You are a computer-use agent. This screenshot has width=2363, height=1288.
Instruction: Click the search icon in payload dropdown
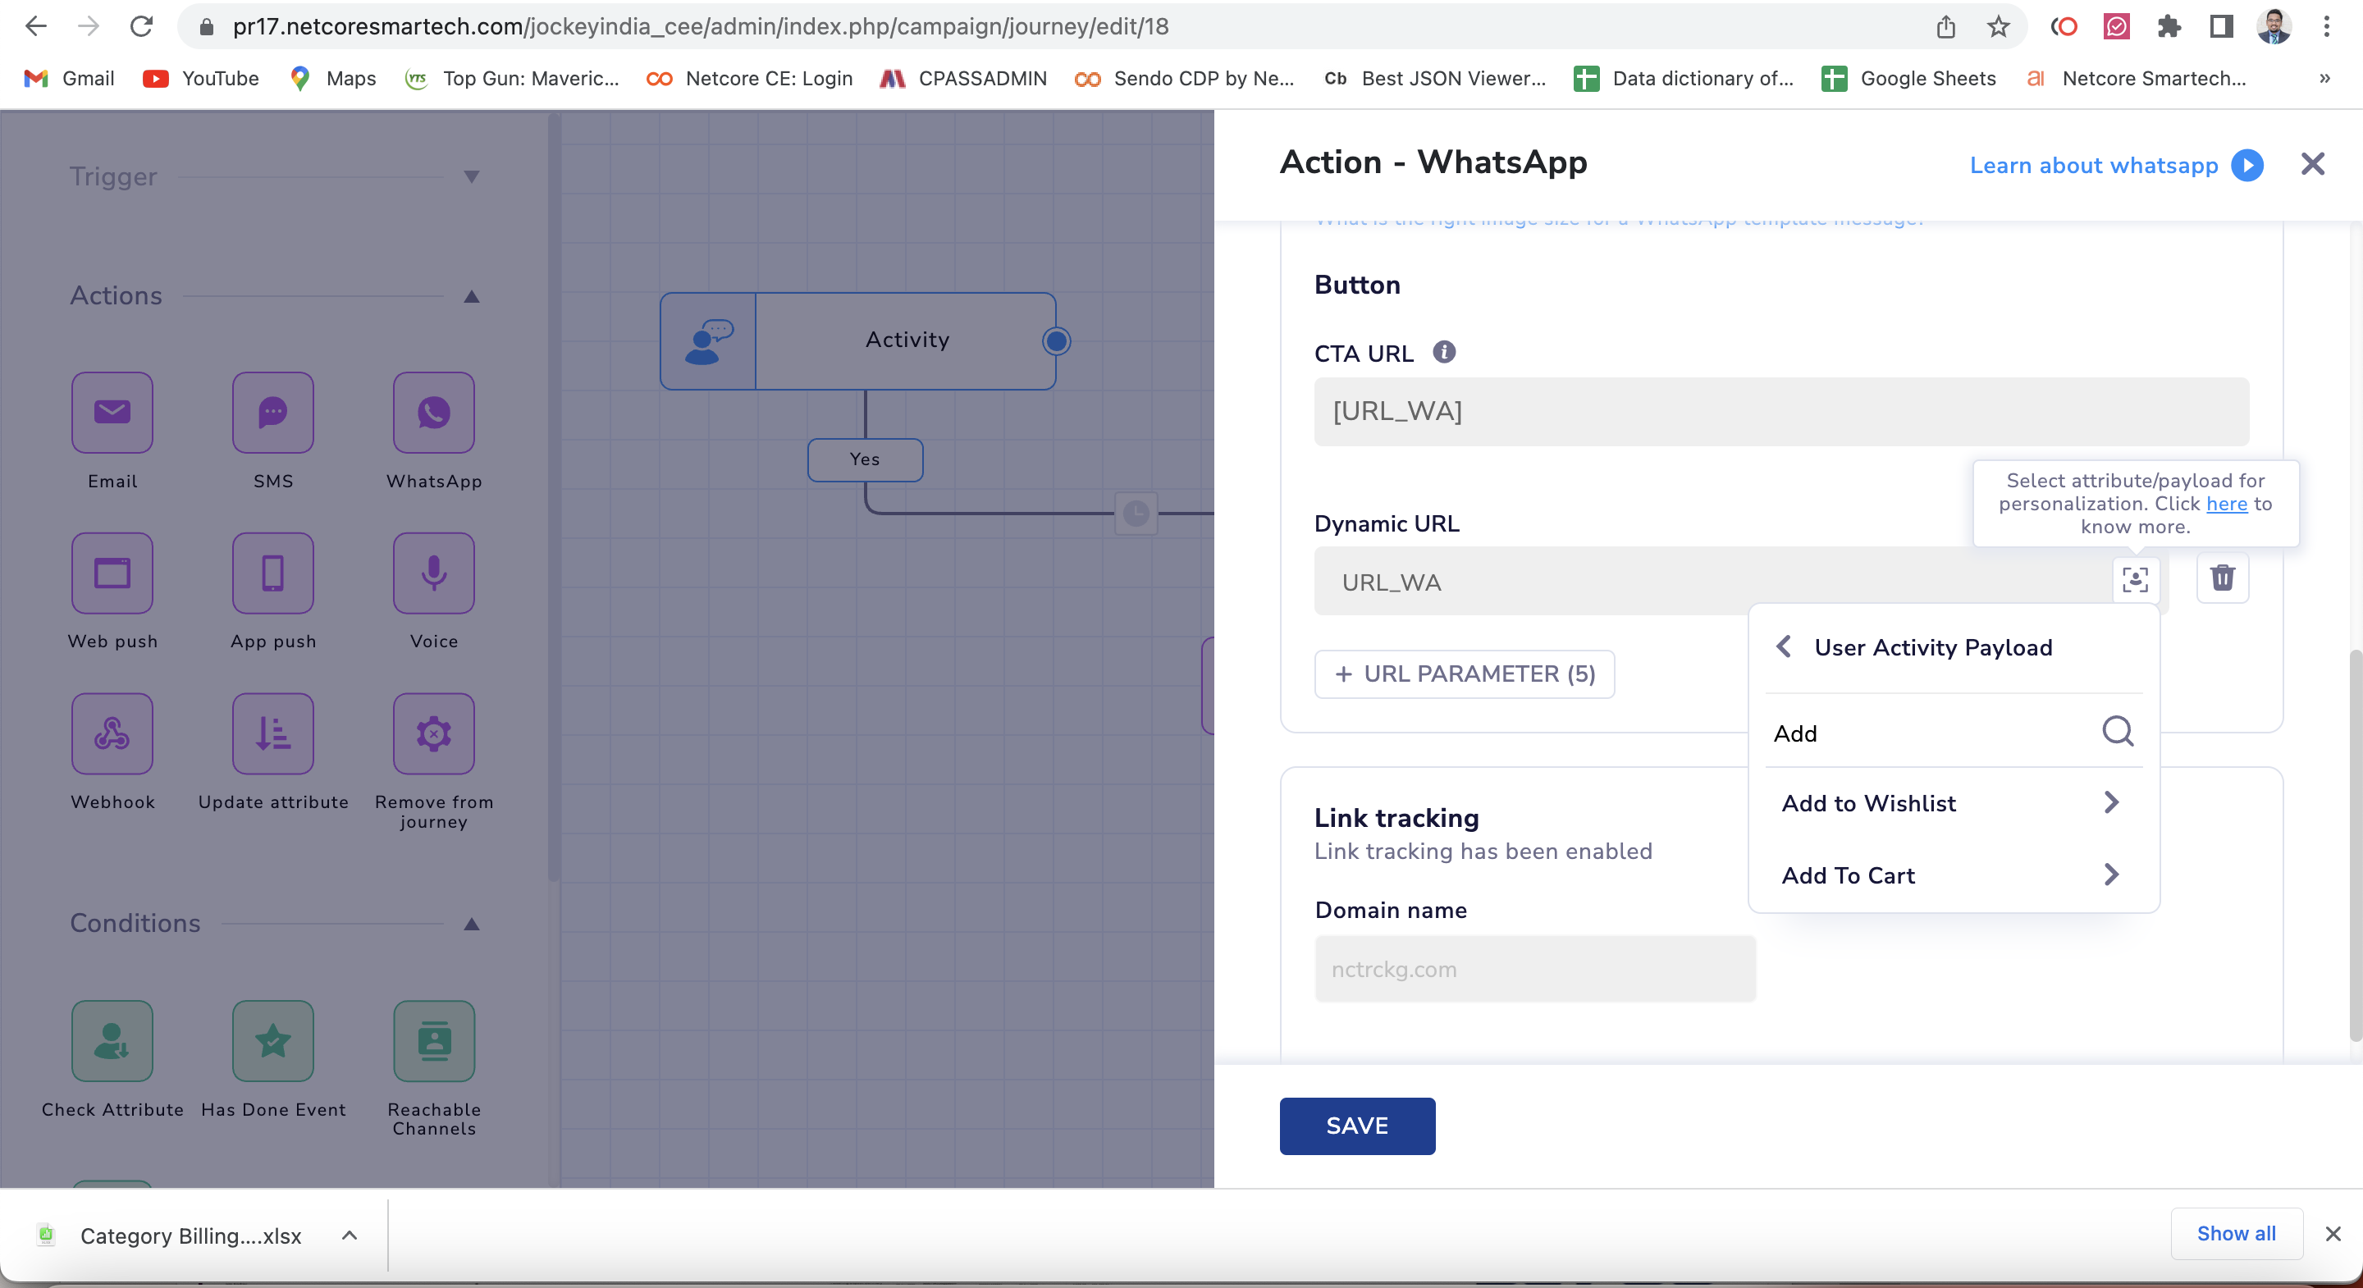[2117, 732]
